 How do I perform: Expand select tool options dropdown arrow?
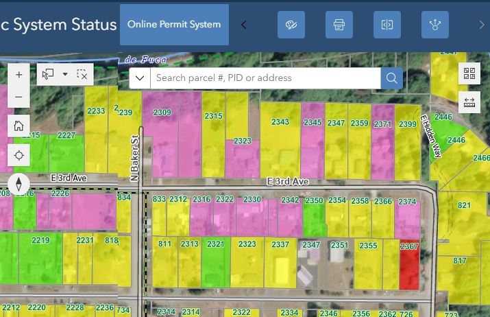65,74
